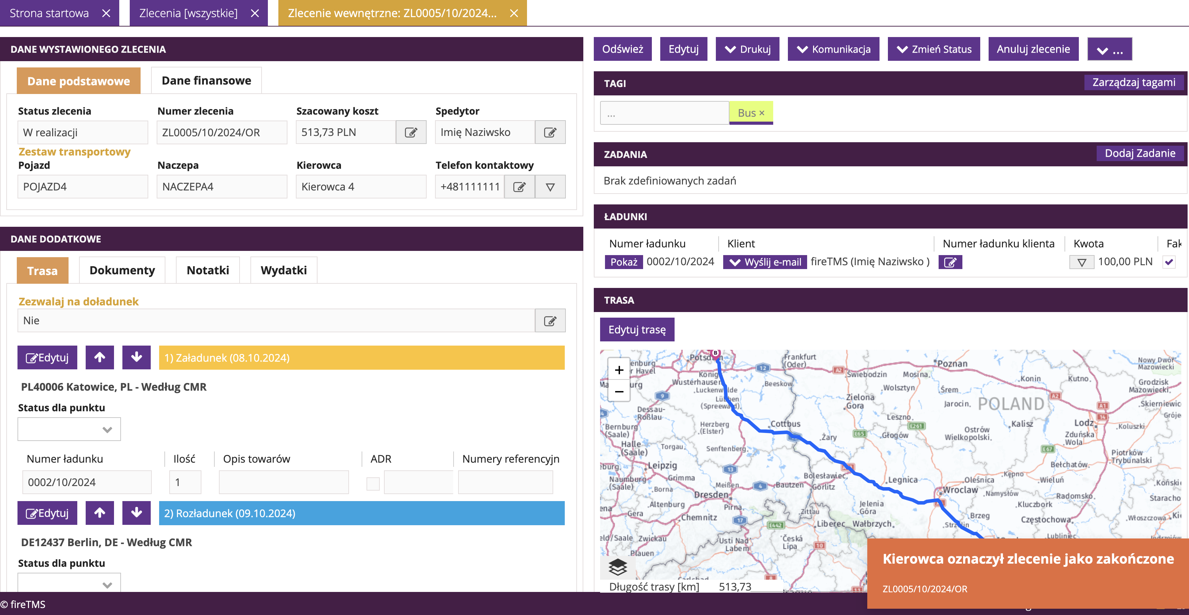Zoom in on the route map
Image resolution: width=1189 pixels, height=615 pixels.
pyautogui.click(x=619, y=370)
